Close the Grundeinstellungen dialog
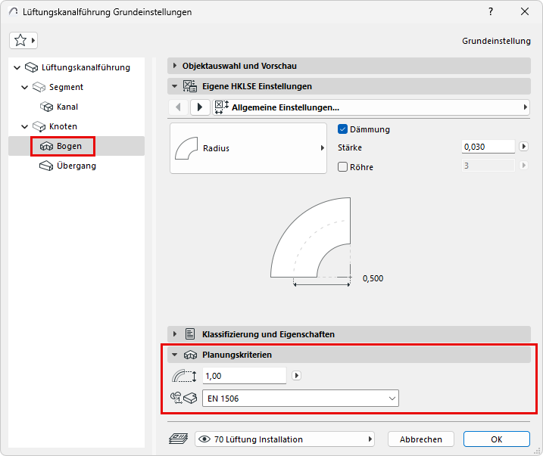Screen dimensions: 543x456 tap(525, 12)
